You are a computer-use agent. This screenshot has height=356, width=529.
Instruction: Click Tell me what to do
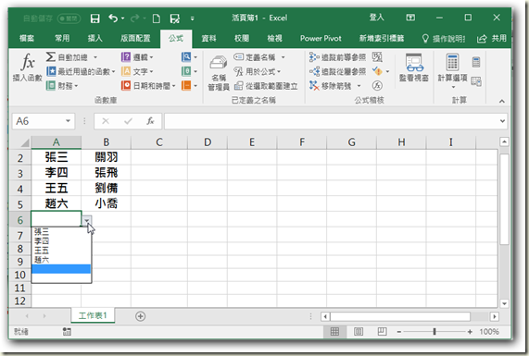(x=444, y=39)
